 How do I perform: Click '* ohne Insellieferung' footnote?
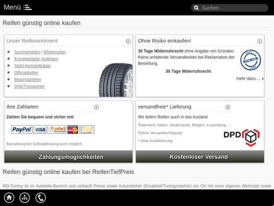tap(155, 141)
